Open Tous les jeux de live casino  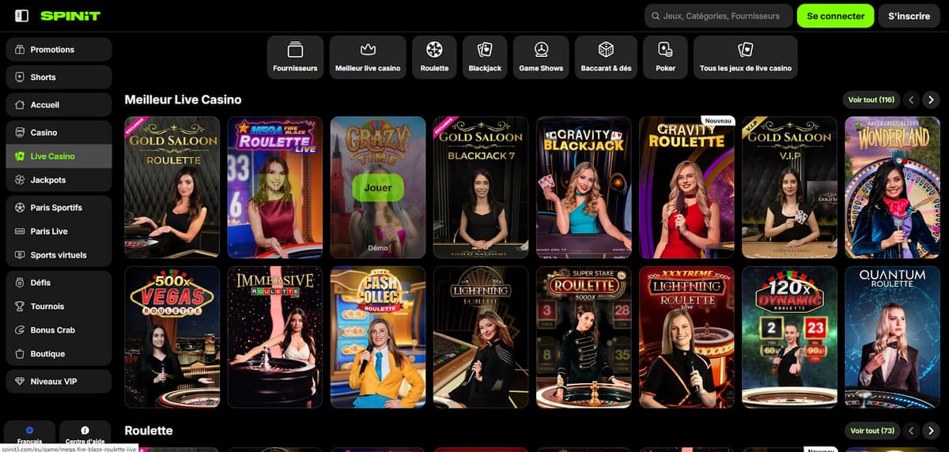(745, 58)
